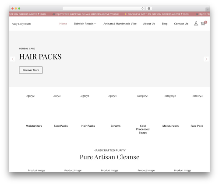Click the free shipping announcement banner text
The image size is (219, 185).
point(86,14)
